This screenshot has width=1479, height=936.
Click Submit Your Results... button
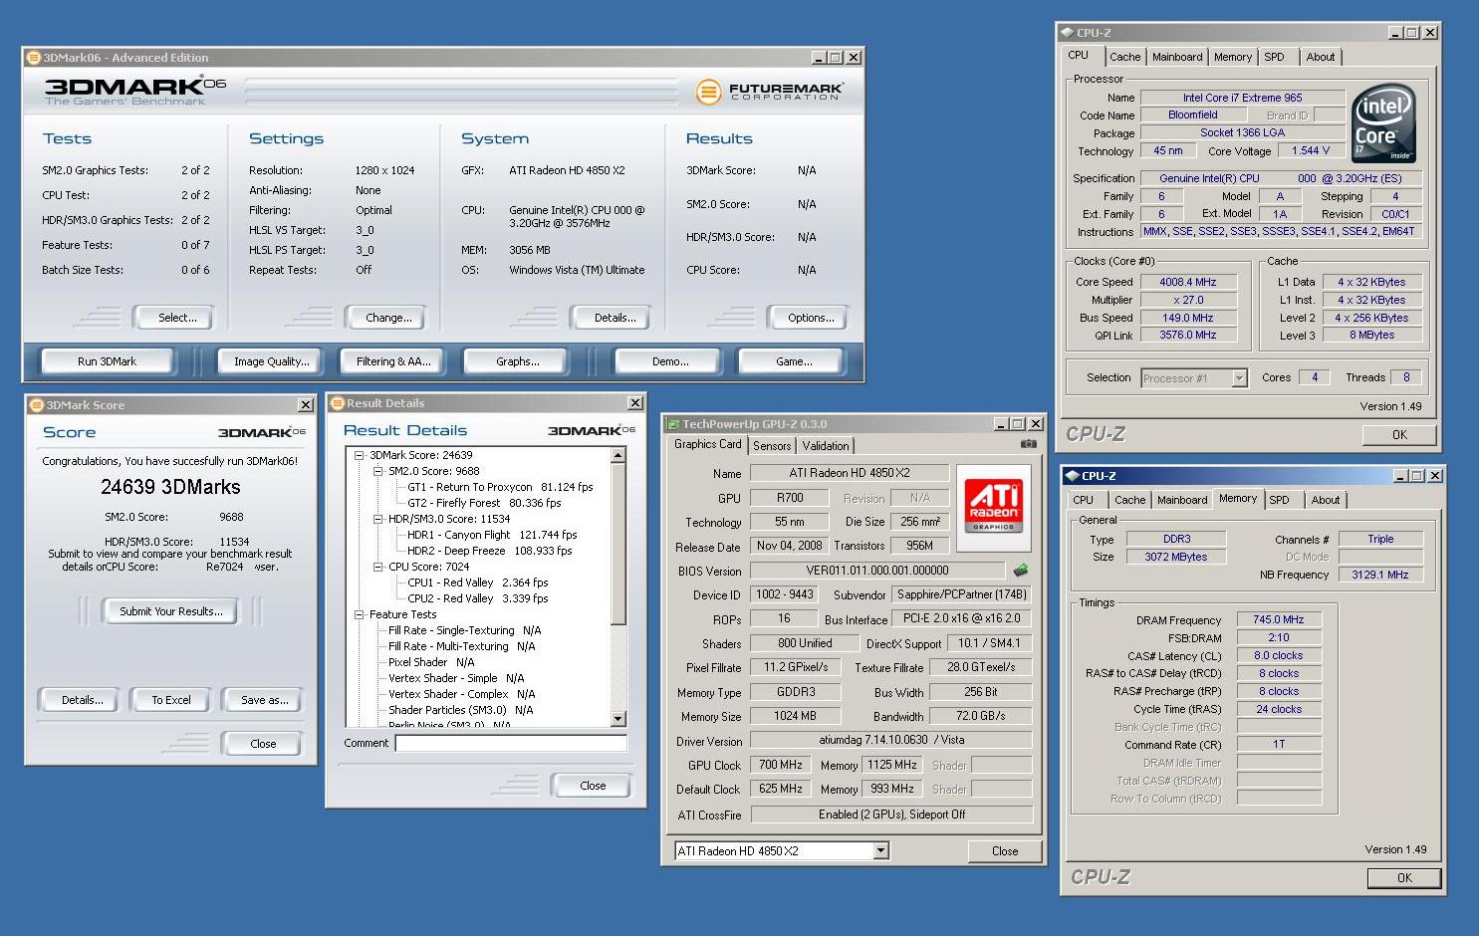pyautogui.click(x=171, y=611)
